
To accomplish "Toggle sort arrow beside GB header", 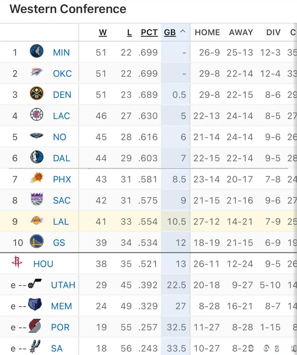I will point(183,32).
